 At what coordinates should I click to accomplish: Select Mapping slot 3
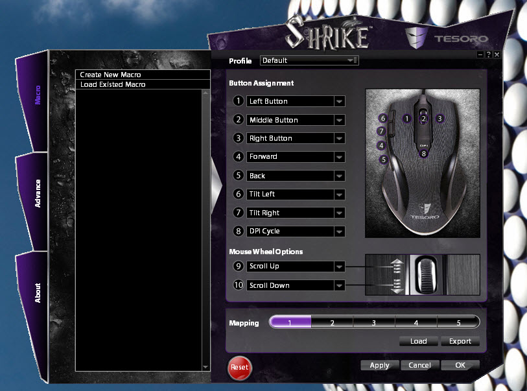click(374, 322)
